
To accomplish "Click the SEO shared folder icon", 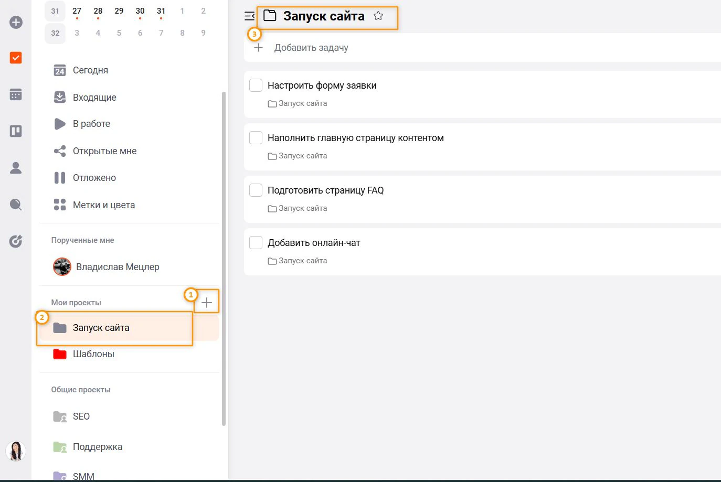I will (60, 416).
